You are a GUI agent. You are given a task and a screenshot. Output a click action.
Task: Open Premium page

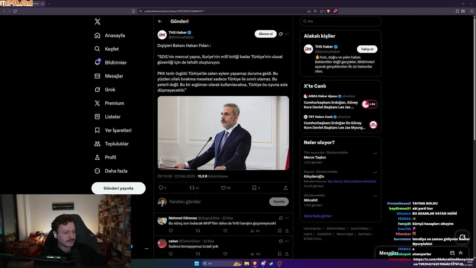109,103
